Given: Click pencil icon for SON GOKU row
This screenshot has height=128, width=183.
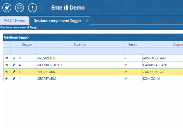Looking at the screenshot, I should (x=14, y=79).
